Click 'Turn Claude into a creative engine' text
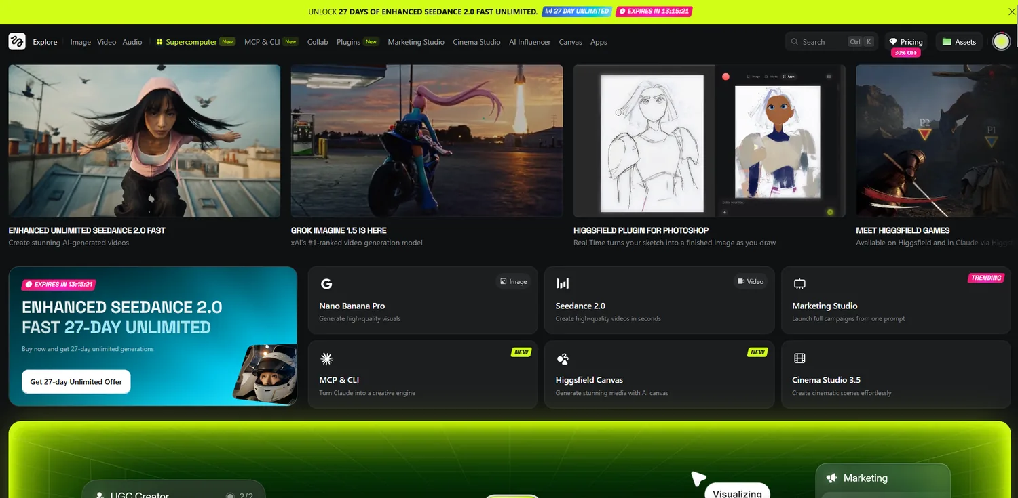The image size is (1018, 498). pyautogui.click(x=367, y=393)
